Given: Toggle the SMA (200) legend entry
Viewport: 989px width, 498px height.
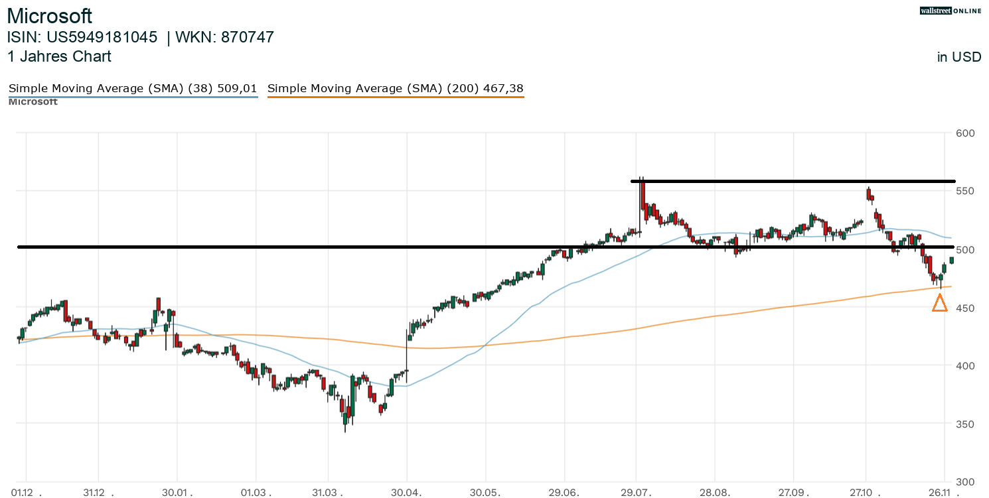Looking at the screenshot, I should (x=395, y=88).
